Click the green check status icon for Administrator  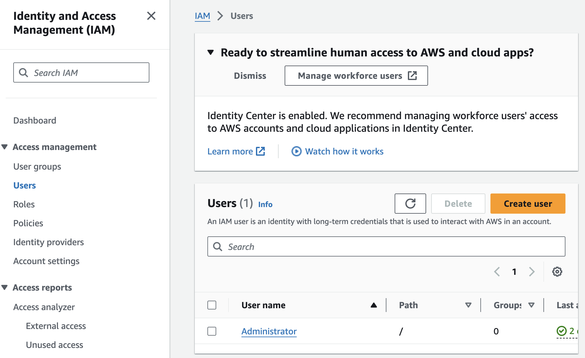point(561,331)
